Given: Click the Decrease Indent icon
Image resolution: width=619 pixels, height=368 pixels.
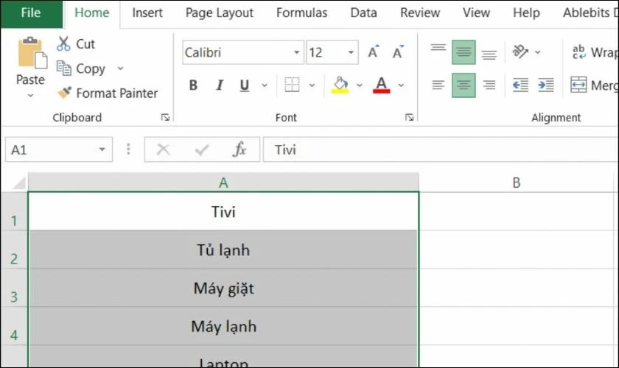Looking at the screenshot, I should (x=520, y=85).
